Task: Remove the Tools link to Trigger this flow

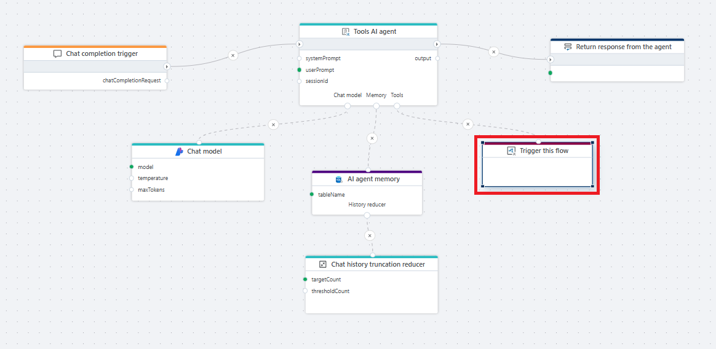Action: pyautogui.click(x=467, y=124)
